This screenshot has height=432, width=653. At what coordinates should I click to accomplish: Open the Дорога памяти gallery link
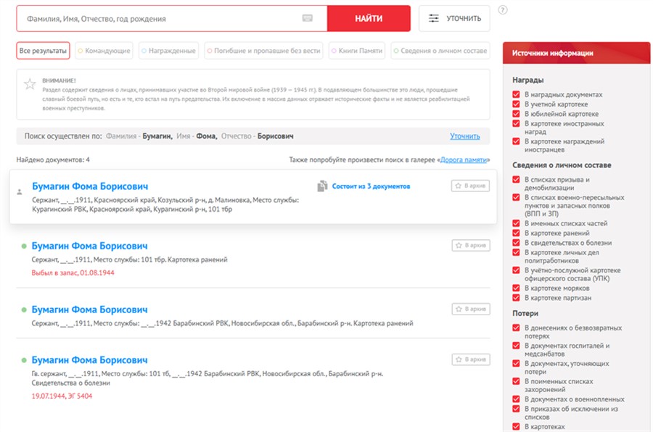point(463,159)
